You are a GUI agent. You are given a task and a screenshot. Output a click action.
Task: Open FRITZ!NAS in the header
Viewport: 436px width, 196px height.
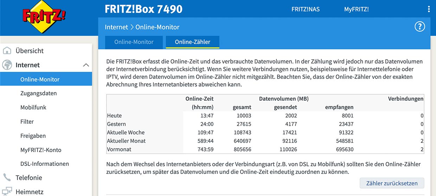click(306, 9)
